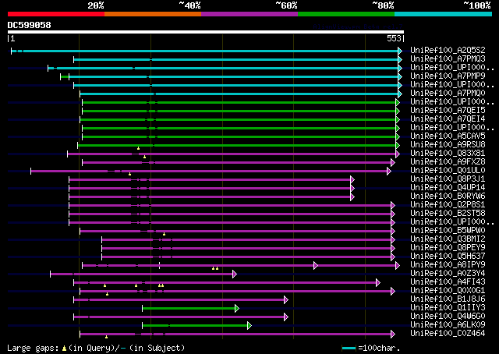Viewport: 499px width, 354px height.
Task: Open the UniRef100_A7QEI4 hit label
Action: (448, 119)
